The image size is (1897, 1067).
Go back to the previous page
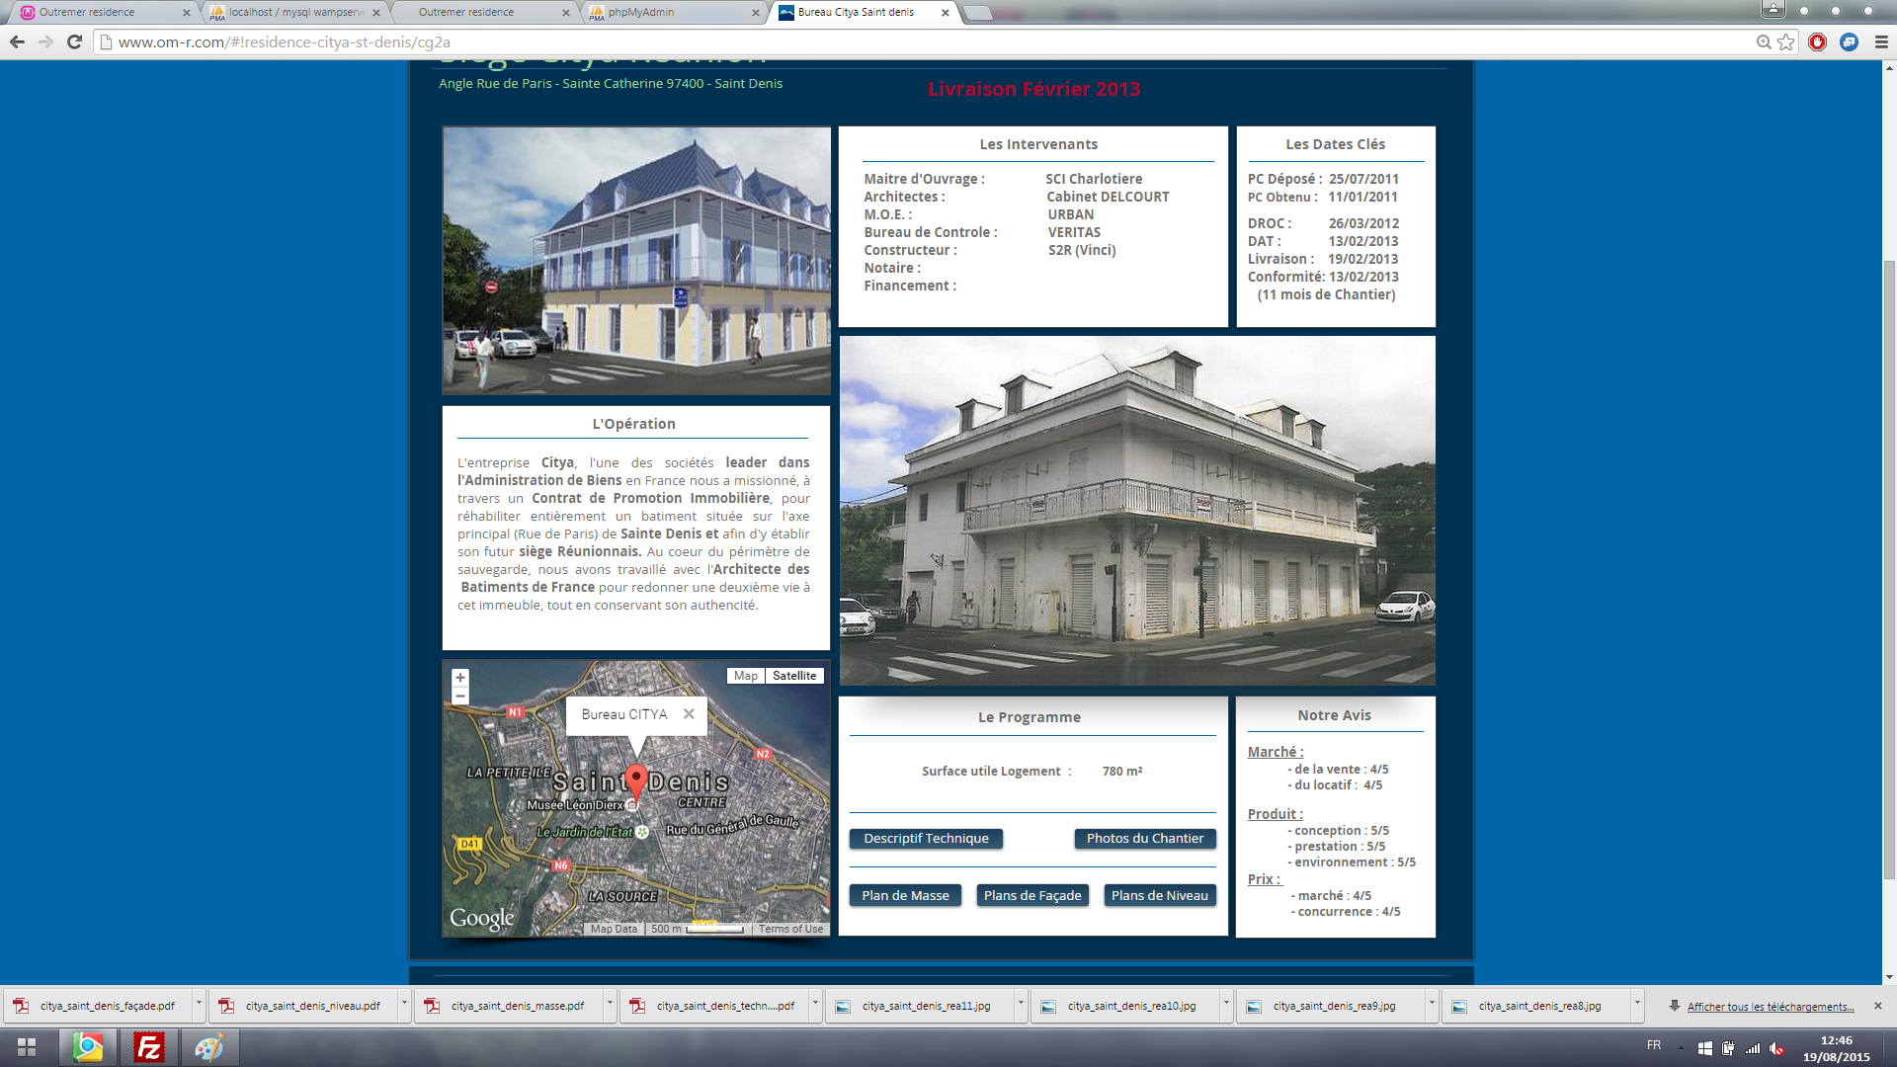point(17,42)
